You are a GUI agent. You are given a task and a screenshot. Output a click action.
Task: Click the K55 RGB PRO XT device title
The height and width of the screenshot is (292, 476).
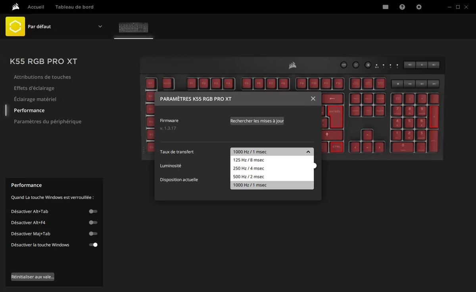pos(44,61)
